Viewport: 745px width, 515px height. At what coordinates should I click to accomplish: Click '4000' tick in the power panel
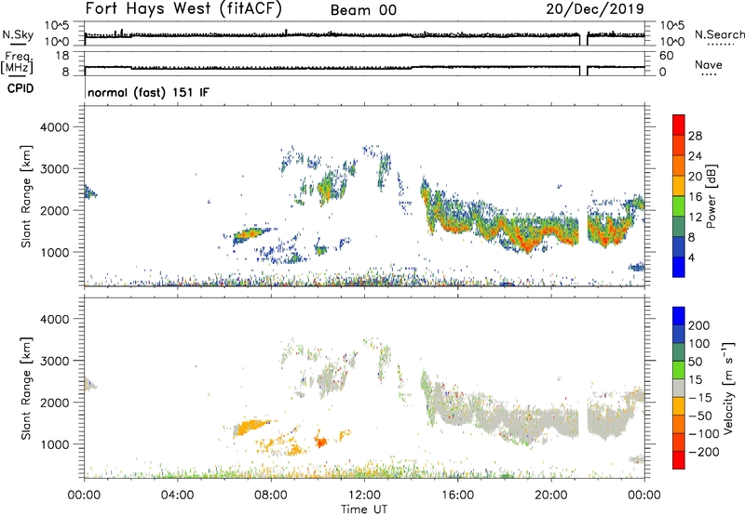[55, 127]
